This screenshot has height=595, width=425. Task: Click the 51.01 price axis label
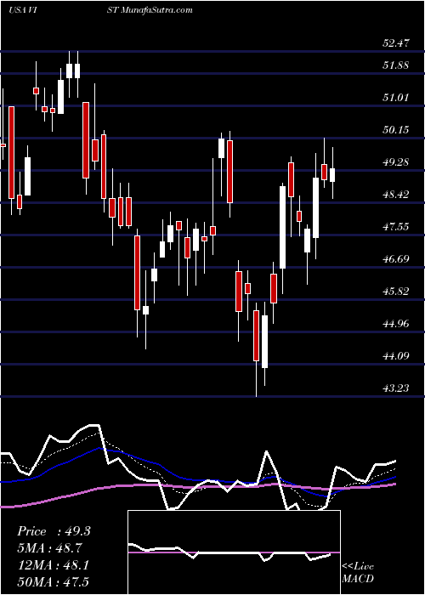395,98
